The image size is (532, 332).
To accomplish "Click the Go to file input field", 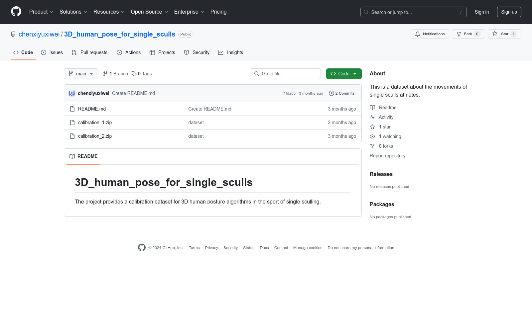I will (285, 74).
